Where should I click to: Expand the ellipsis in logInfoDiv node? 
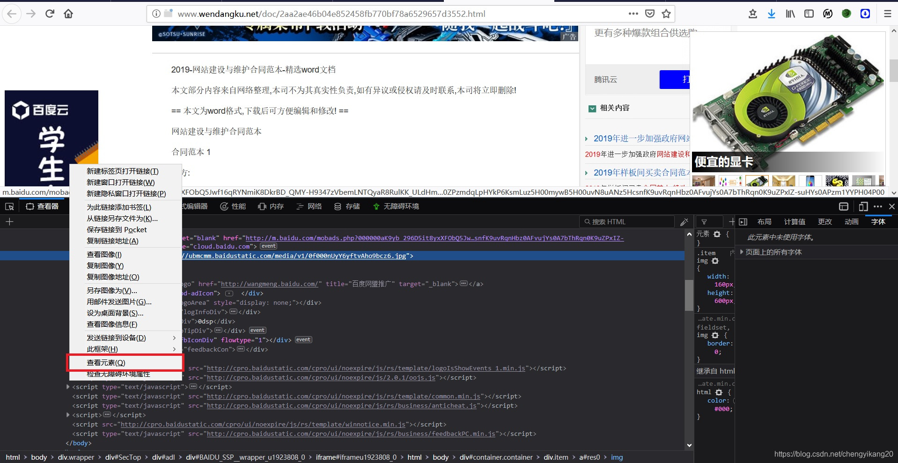point(233,312)
